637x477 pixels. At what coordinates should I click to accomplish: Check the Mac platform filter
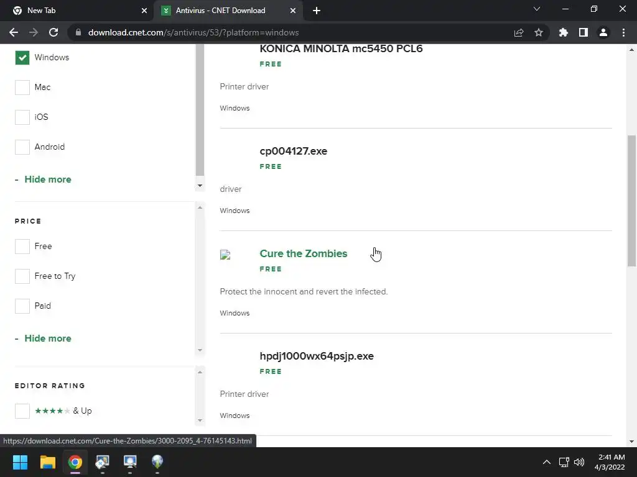pos(22,87)
